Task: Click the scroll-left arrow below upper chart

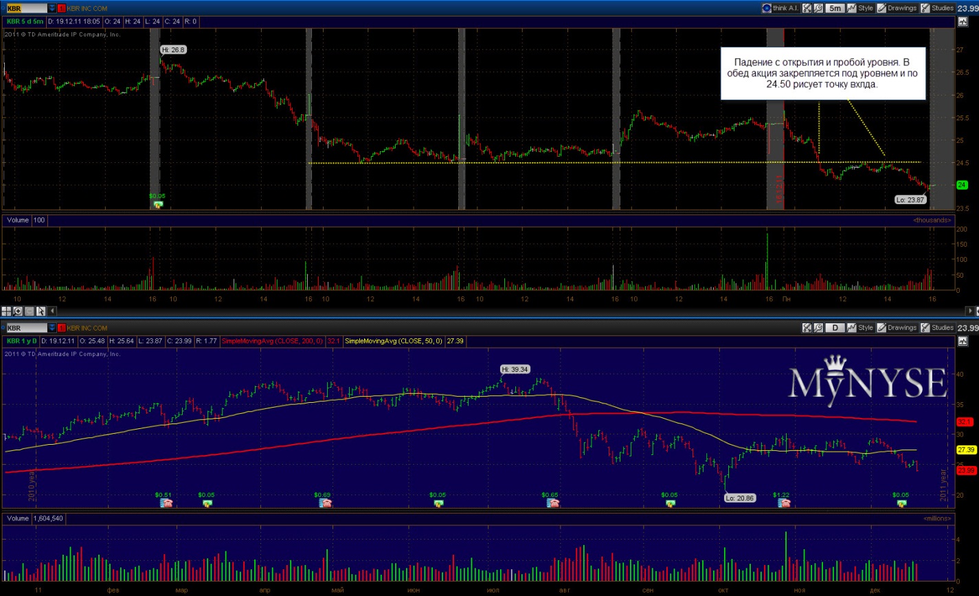Action: [x=52, y=311]
